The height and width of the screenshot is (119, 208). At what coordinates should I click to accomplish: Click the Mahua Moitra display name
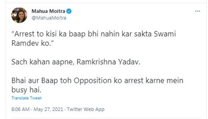[48, 11]
